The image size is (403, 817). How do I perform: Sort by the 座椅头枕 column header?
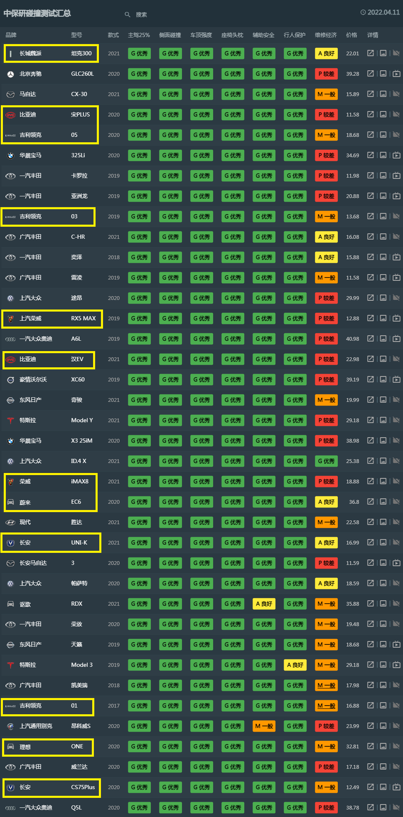[232, 35]
